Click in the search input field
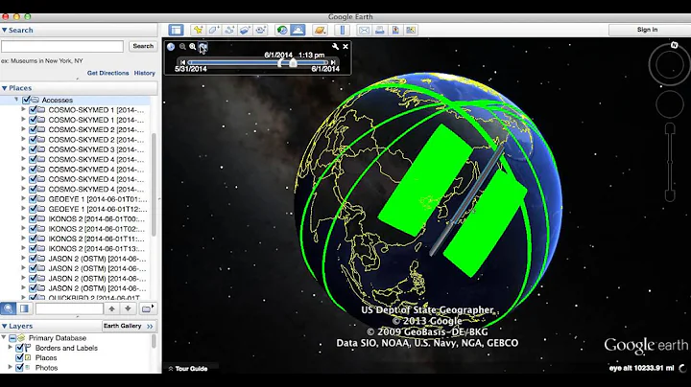The image size is (691, 387). pos(62,46)
